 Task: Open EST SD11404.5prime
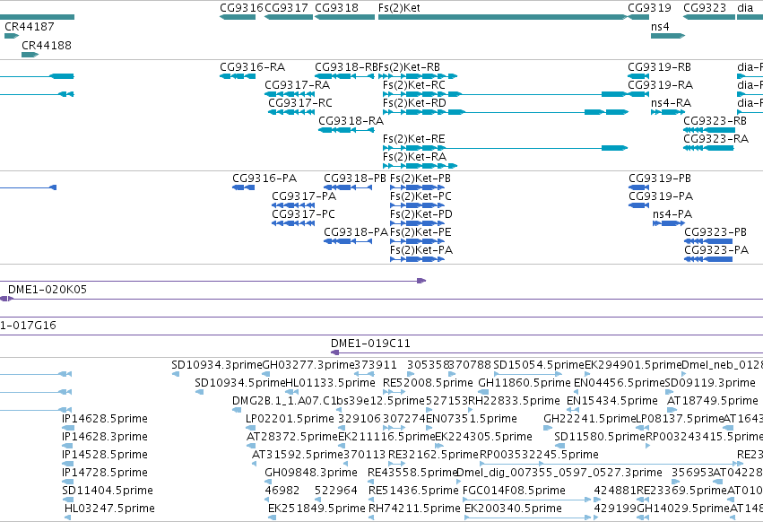pos(108,491)
